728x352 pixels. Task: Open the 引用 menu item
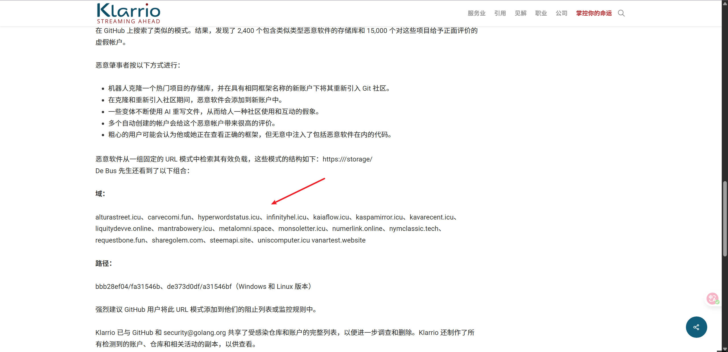pos(500,13)
